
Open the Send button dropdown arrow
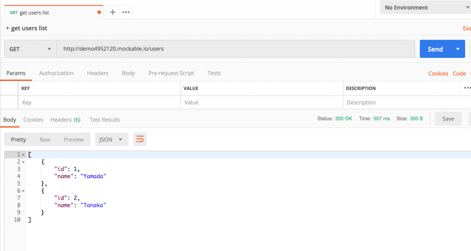tap(458, 49)
